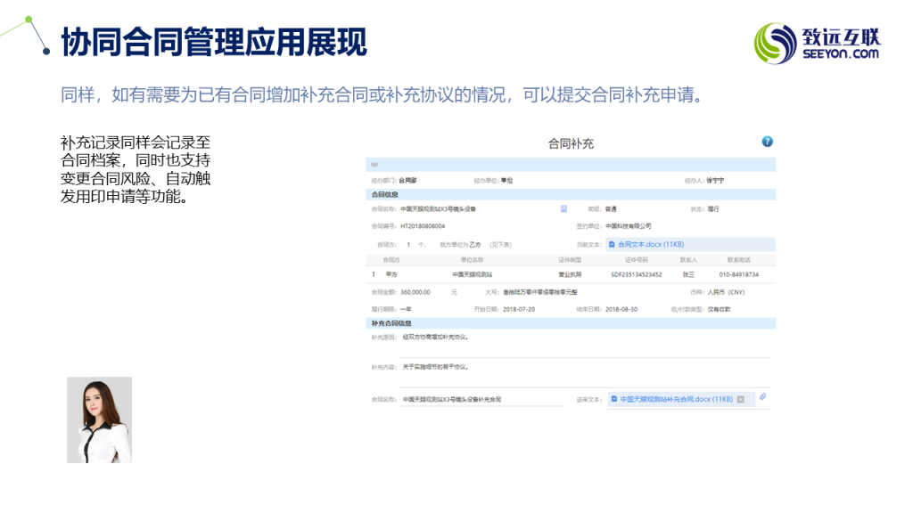Click the paperclip attachment icon
The width and height of the screenshot is (913, 513).
pyautogui.click(x=763, y=397)
